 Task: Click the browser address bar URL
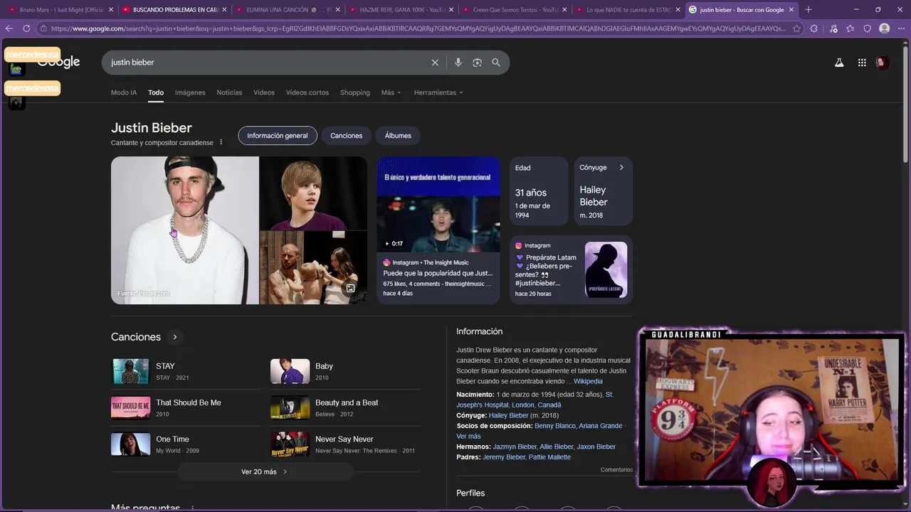pos(418,28)
